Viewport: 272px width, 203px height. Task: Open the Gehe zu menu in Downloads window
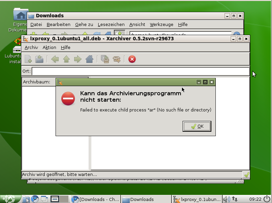[84, 25]
